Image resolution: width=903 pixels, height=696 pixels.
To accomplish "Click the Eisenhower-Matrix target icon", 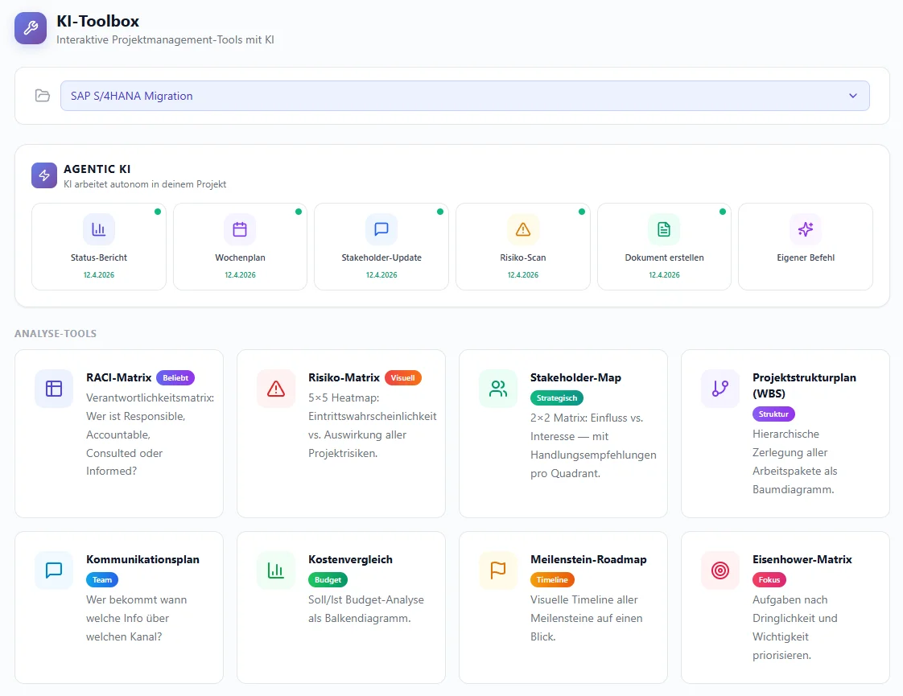I will (x=720, y=570).
